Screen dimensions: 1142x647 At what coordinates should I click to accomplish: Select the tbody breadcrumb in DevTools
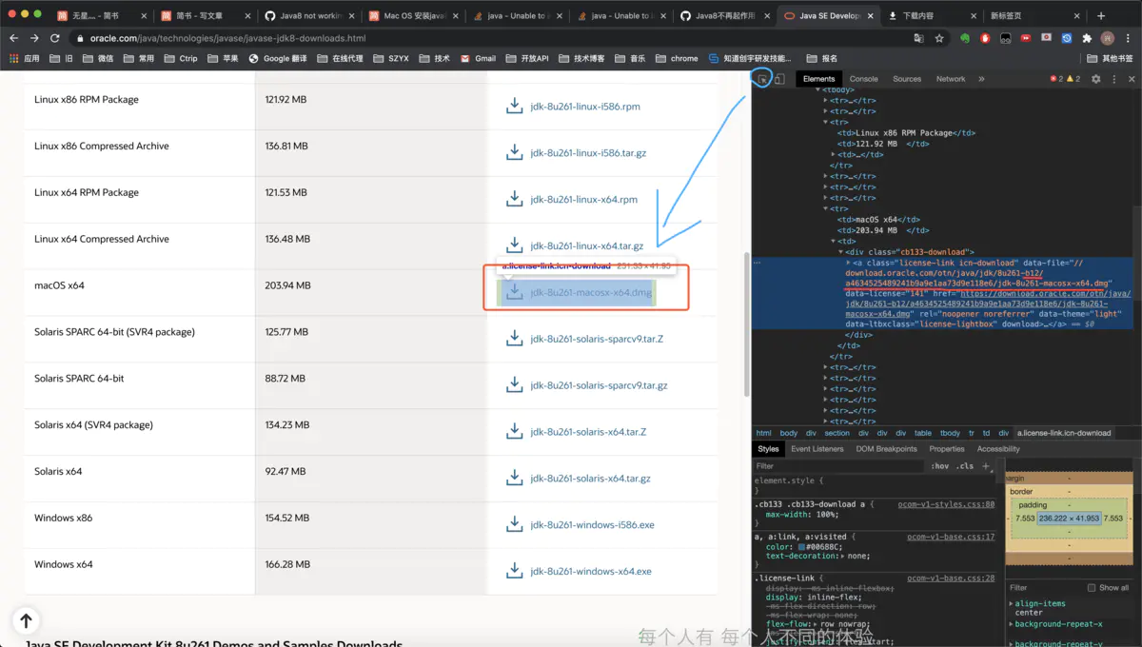[x=950, y=433]
